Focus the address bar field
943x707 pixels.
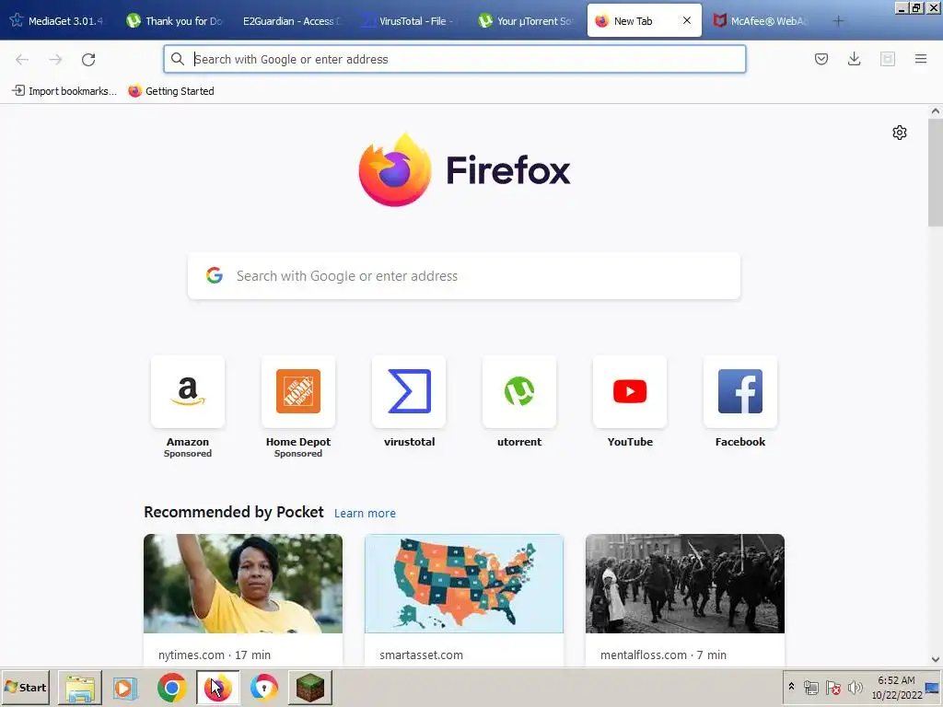click(455, 59)
